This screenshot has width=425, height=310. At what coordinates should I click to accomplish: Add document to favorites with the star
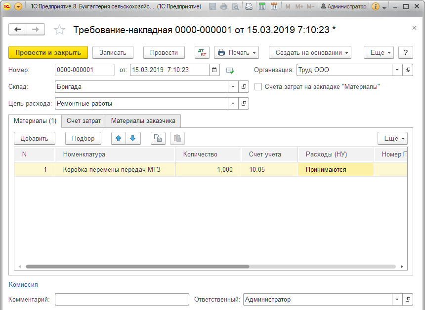(x=59, y=30)
